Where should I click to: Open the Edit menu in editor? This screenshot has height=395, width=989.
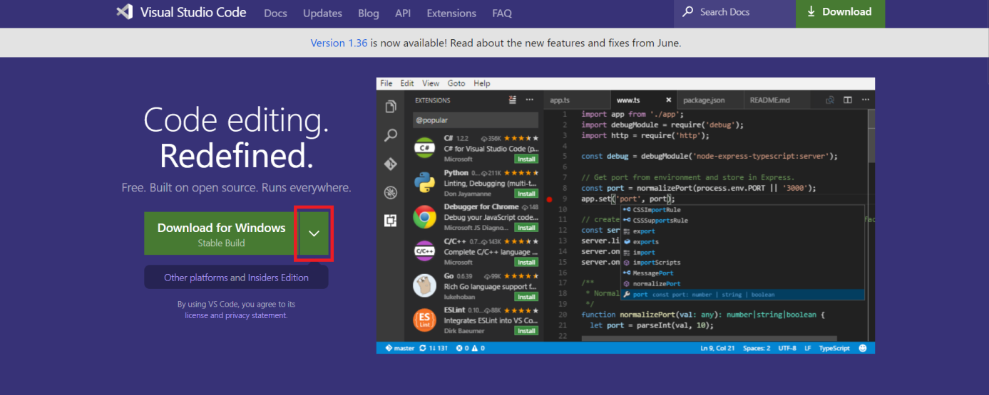[407, 83]
